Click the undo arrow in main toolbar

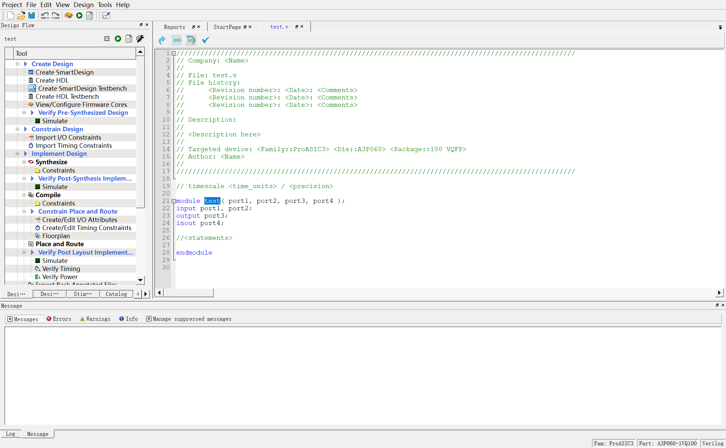pyautogui.click(x=45, y=15)
